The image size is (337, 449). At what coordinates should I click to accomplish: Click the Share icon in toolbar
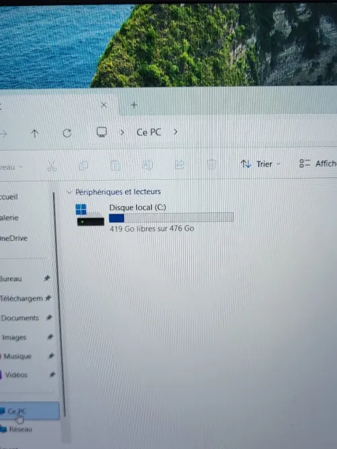(179, 164)
